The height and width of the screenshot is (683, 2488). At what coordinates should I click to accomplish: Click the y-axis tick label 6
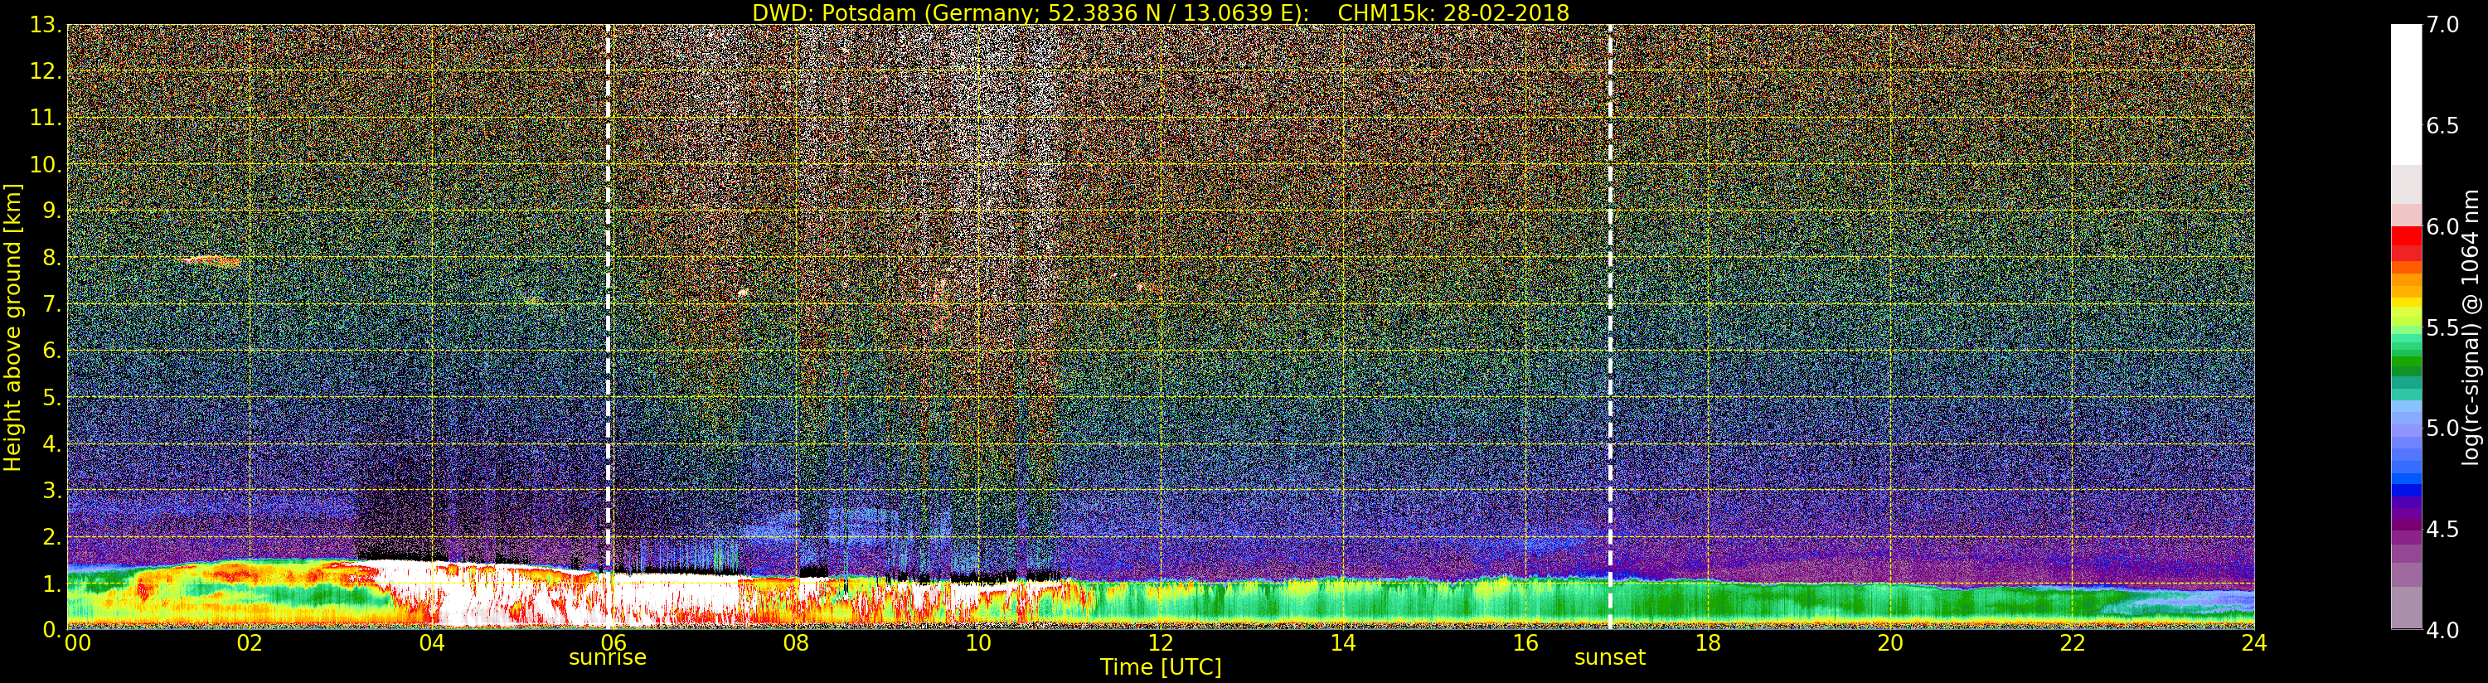coord(52,351)
